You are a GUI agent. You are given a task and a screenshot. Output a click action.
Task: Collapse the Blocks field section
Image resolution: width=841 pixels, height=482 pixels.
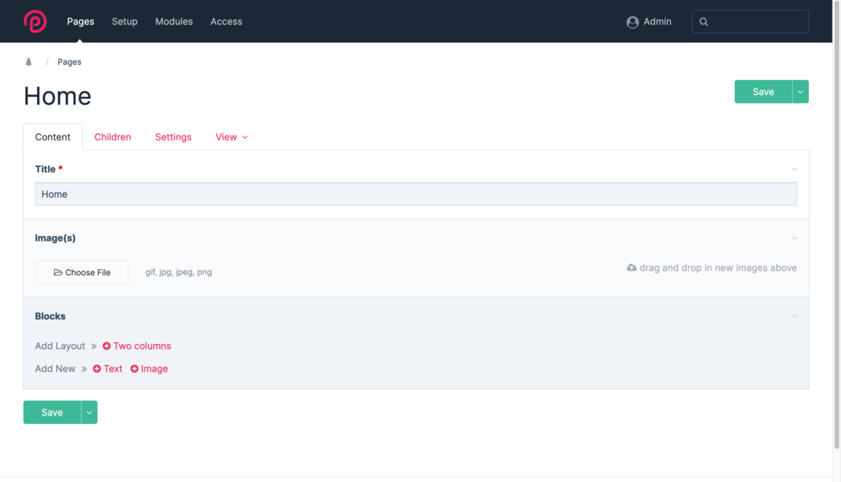[795, 316]
